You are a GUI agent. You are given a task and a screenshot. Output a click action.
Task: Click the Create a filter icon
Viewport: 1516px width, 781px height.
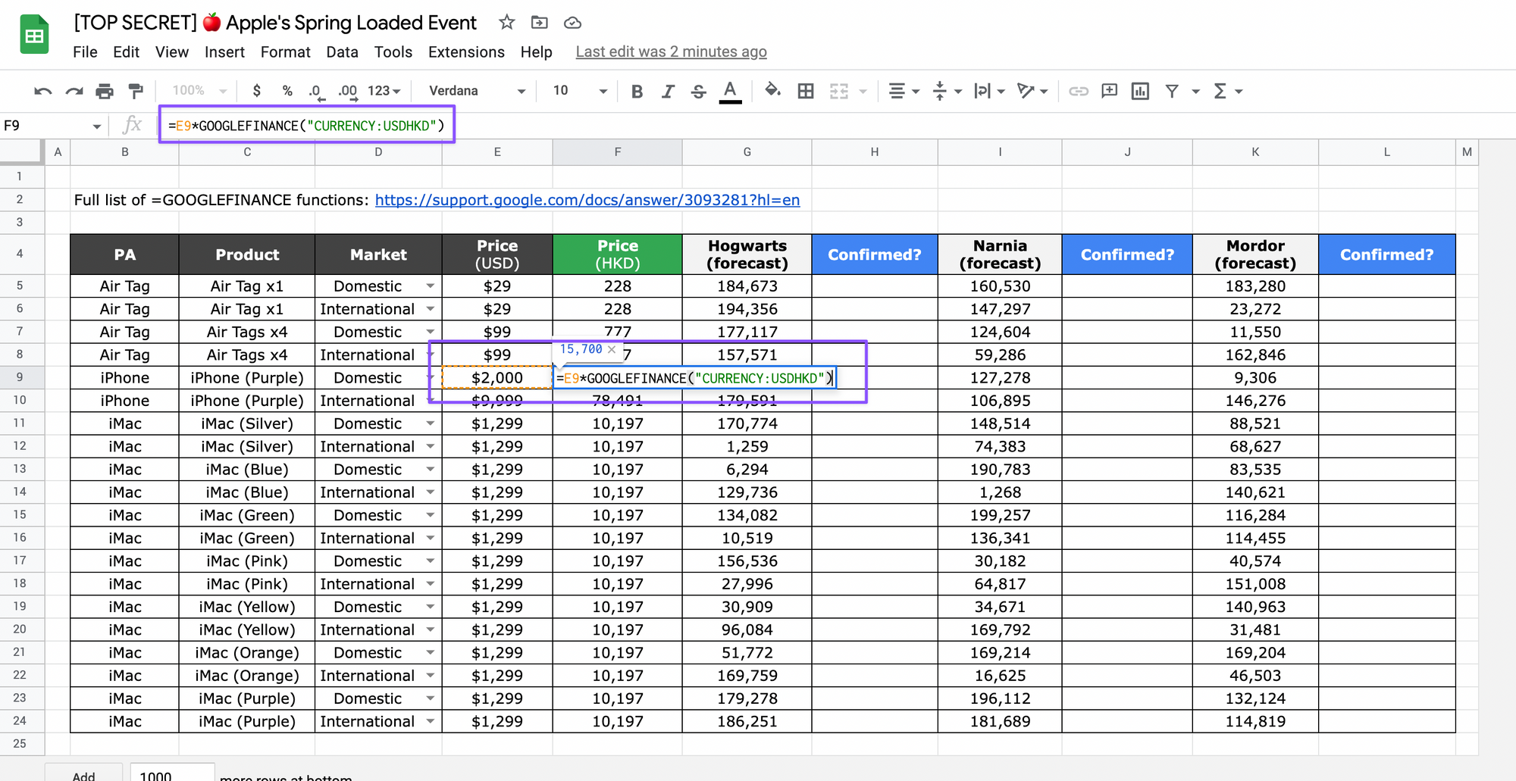pyautogui.click(x=1172, y=92)
